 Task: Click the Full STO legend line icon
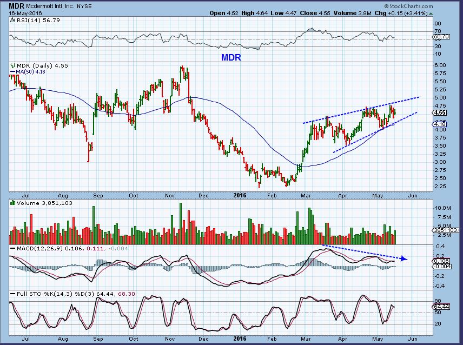click(x=12, y=294)
